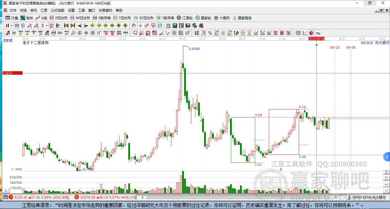
Task: Click the yellow diamond right-arrow icon
Action: [x=99, y=25]
